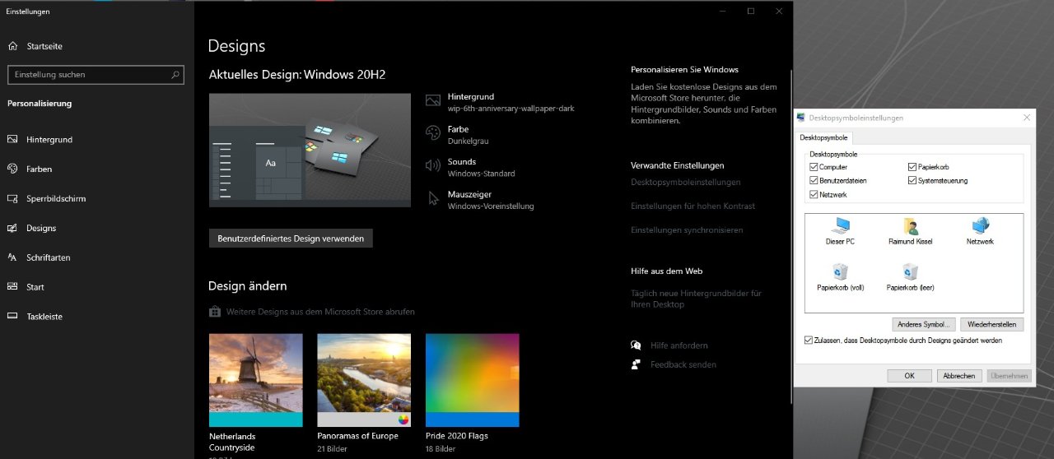This screenshot has height=459, width=1054.
Task: Click the Dunkelgrau color label
Action: pos(469,141)
